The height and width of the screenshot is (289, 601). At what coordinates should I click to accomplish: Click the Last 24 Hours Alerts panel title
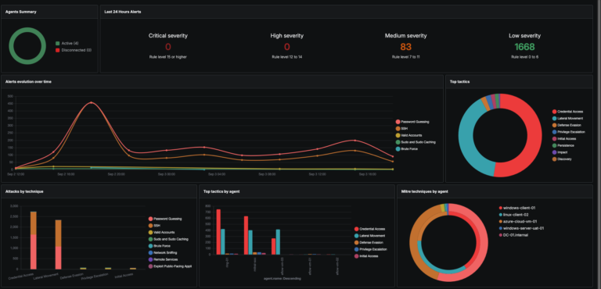tap(123, 12)
